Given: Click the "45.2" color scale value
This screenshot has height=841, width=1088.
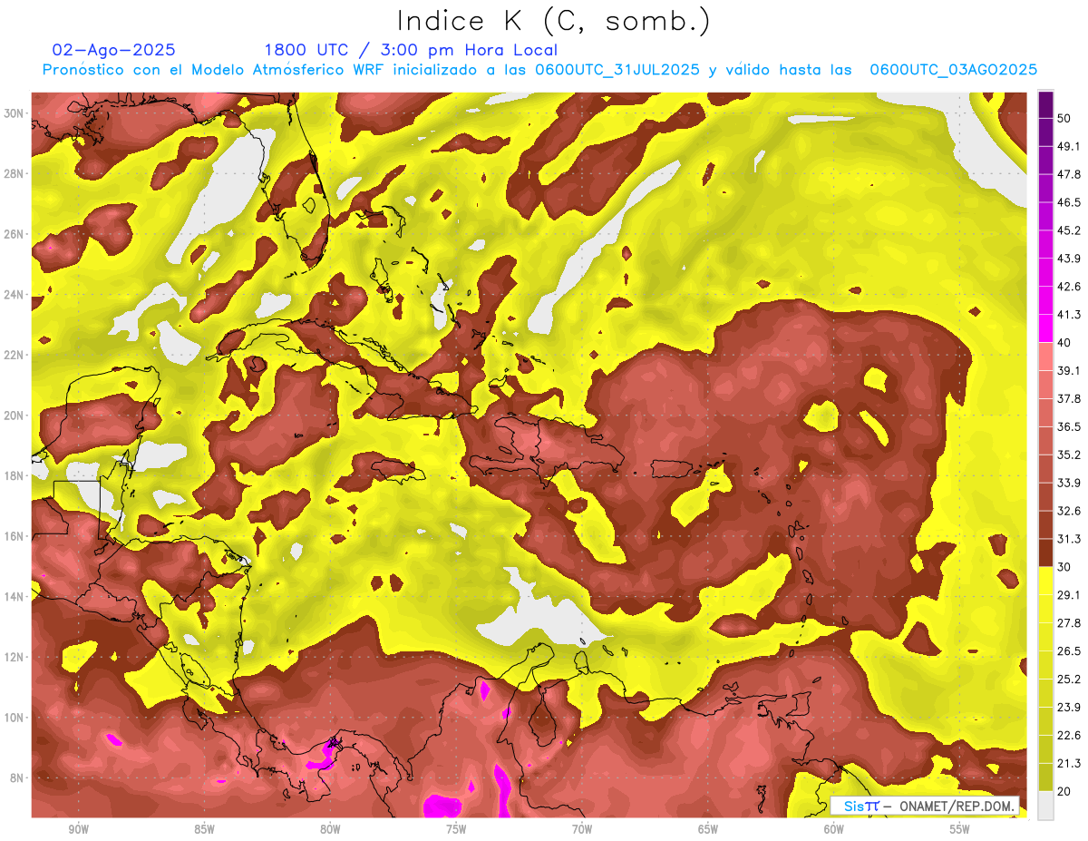Looking at the screenshot, I should point(1068,230).
